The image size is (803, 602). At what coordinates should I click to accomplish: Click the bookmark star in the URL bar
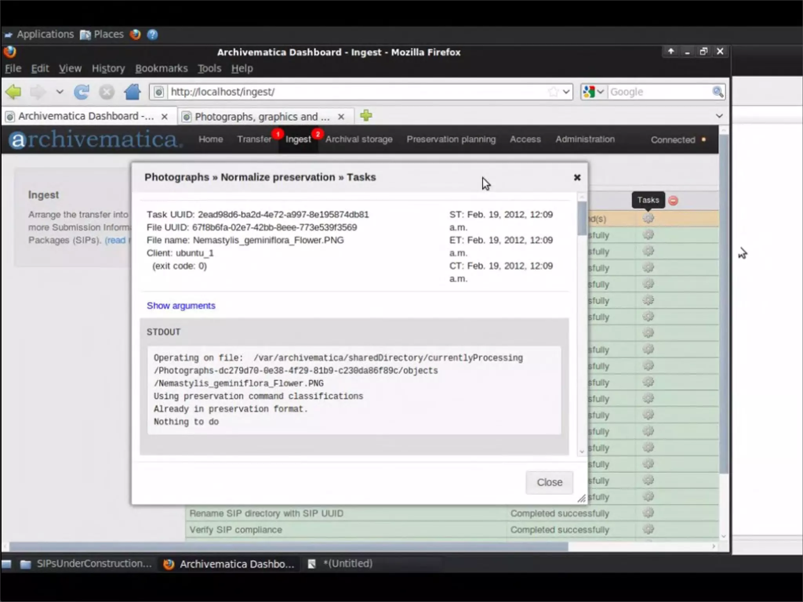[553, 92]
